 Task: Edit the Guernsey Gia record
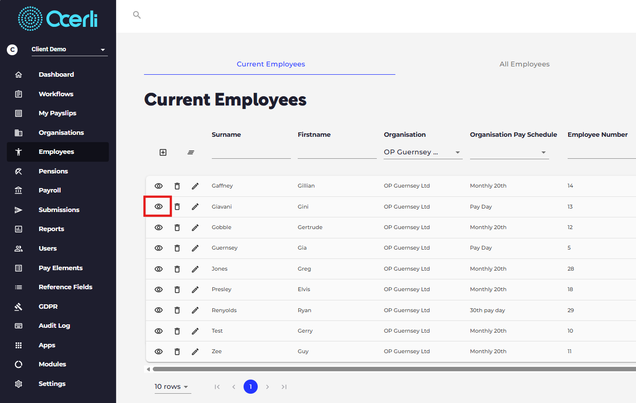click(x=195, y=248)
